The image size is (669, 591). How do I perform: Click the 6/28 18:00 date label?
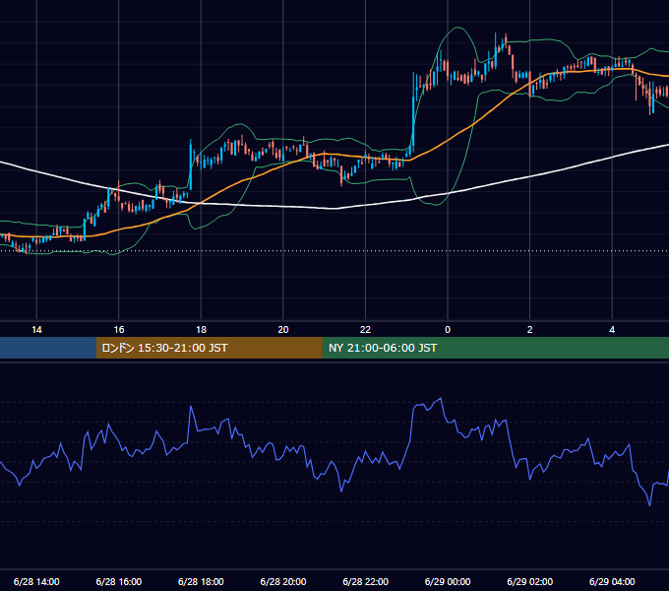[x=201, y=581]
